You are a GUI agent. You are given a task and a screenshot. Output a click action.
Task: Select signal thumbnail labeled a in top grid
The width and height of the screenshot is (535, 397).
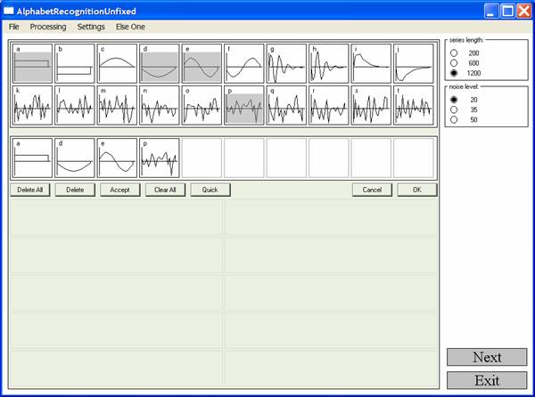pos(32,63)
